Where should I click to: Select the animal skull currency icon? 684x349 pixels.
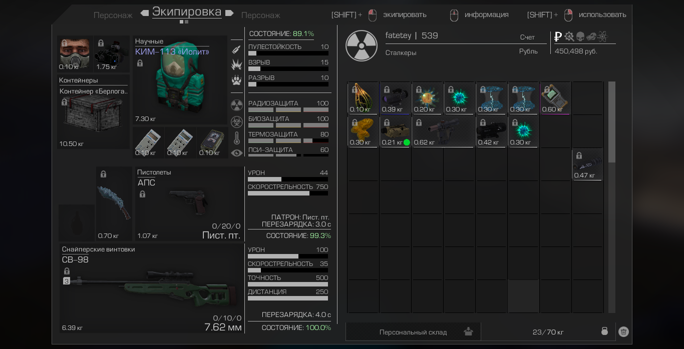coord(591,36)
